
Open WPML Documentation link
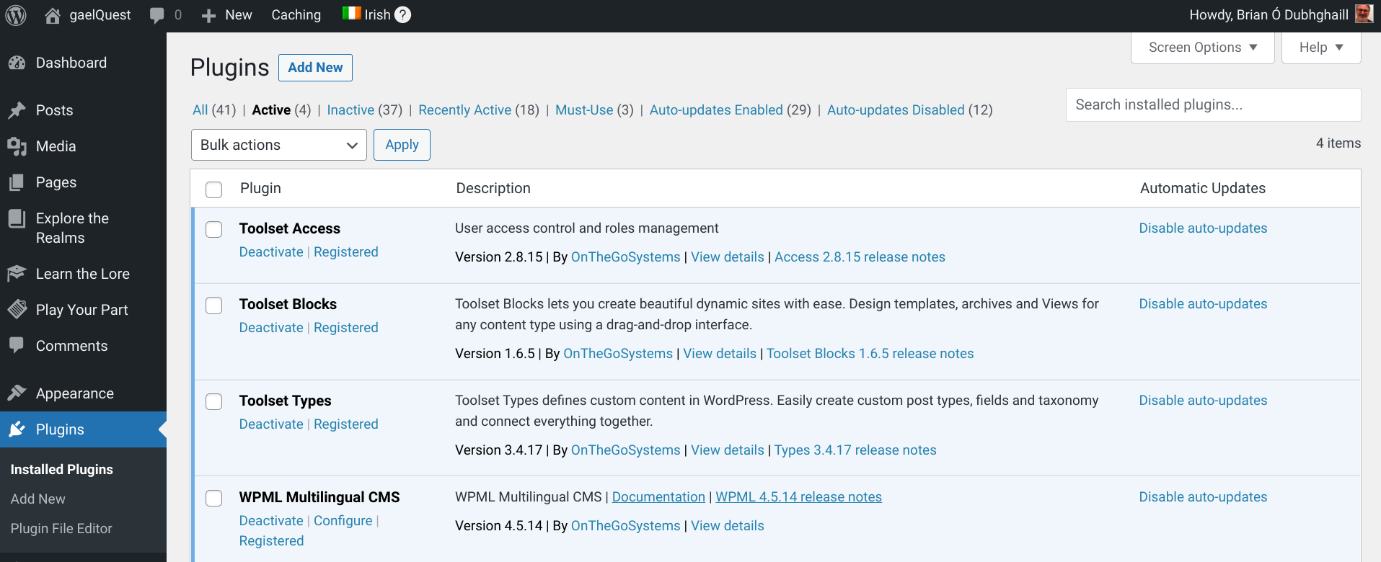coord(658,496)
